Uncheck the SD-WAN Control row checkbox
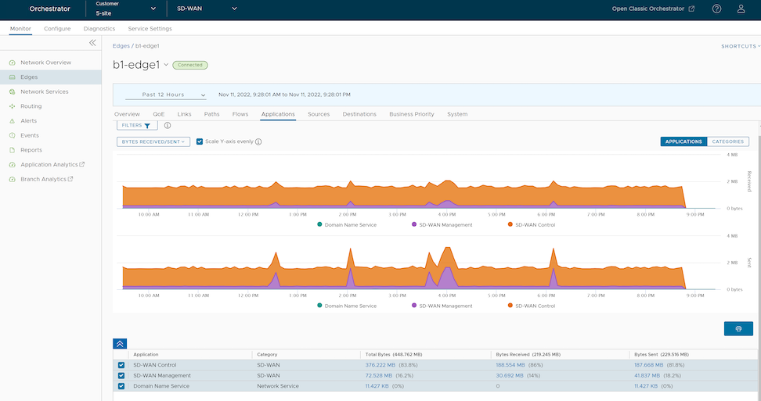 pyautogui.click(x=121, y=365)
